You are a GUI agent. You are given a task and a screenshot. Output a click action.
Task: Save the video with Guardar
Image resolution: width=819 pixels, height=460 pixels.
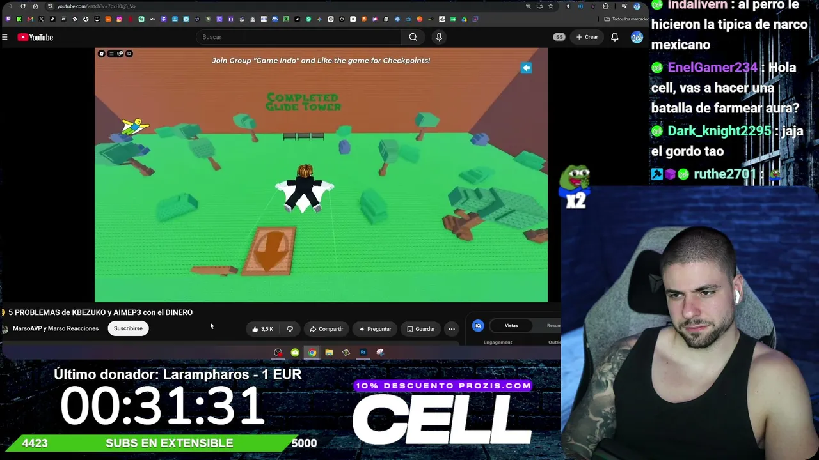pos(420,329)
